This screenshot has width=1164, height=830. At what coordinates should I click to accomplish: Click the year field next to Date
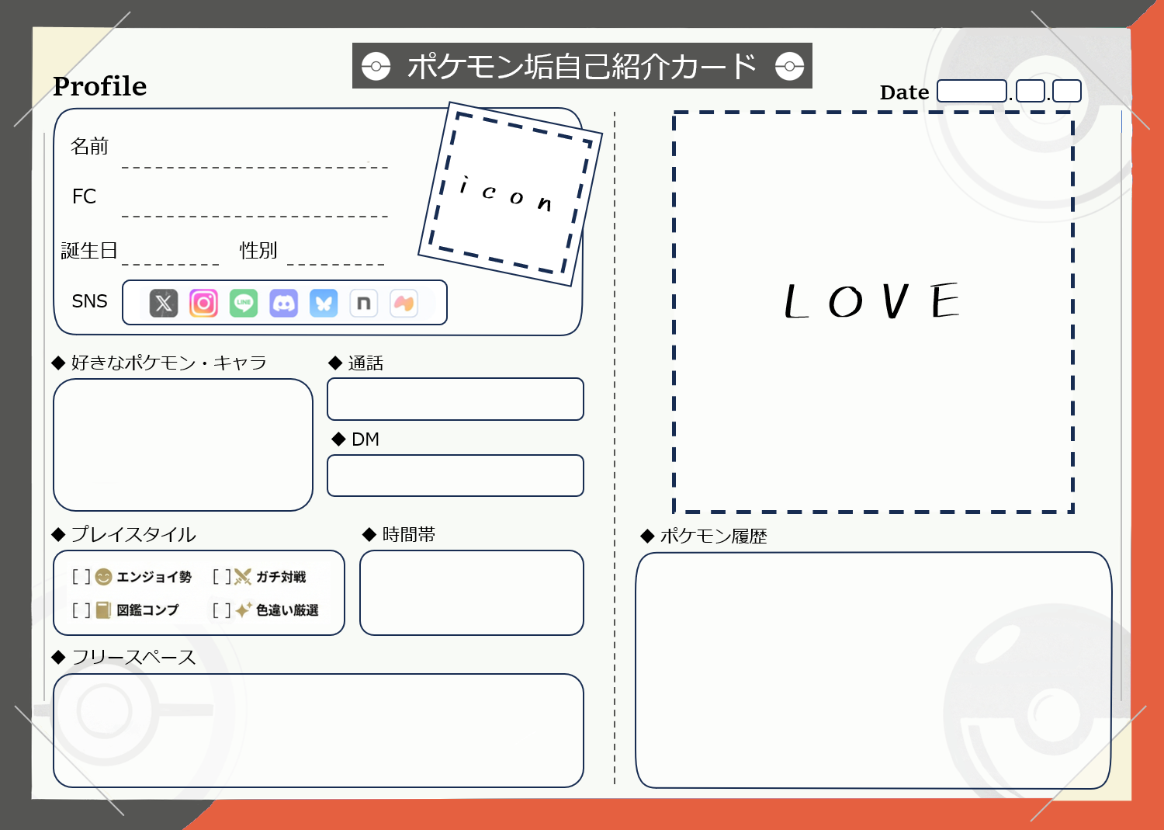click(970, 91)
